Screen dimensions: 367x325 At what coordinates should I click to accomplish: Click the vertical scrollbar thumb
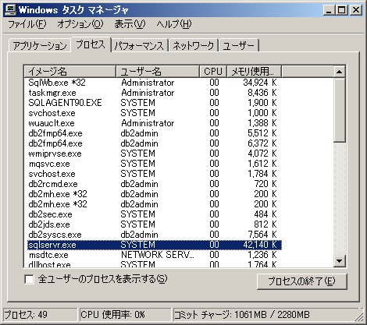339,110
